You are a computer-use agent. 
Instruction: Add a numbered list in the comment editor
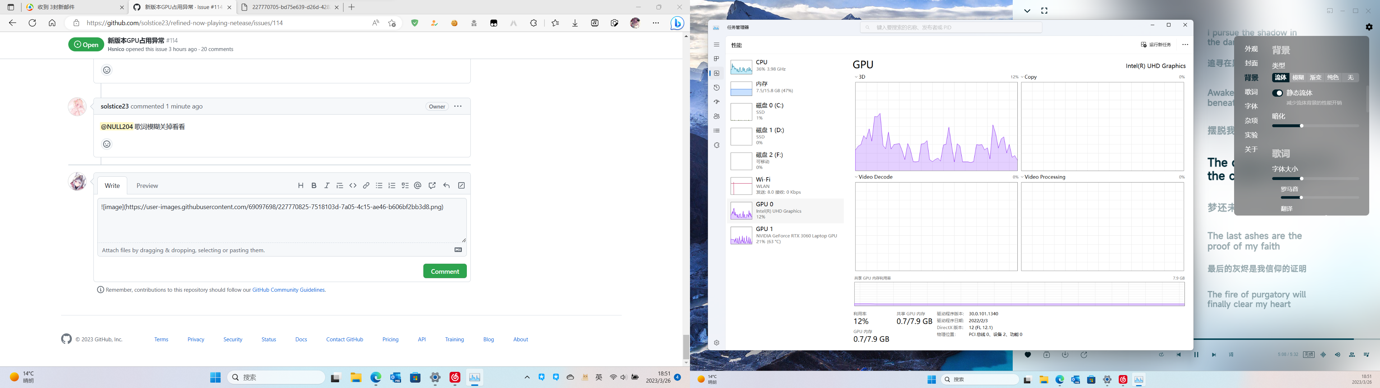coord(392,185)
